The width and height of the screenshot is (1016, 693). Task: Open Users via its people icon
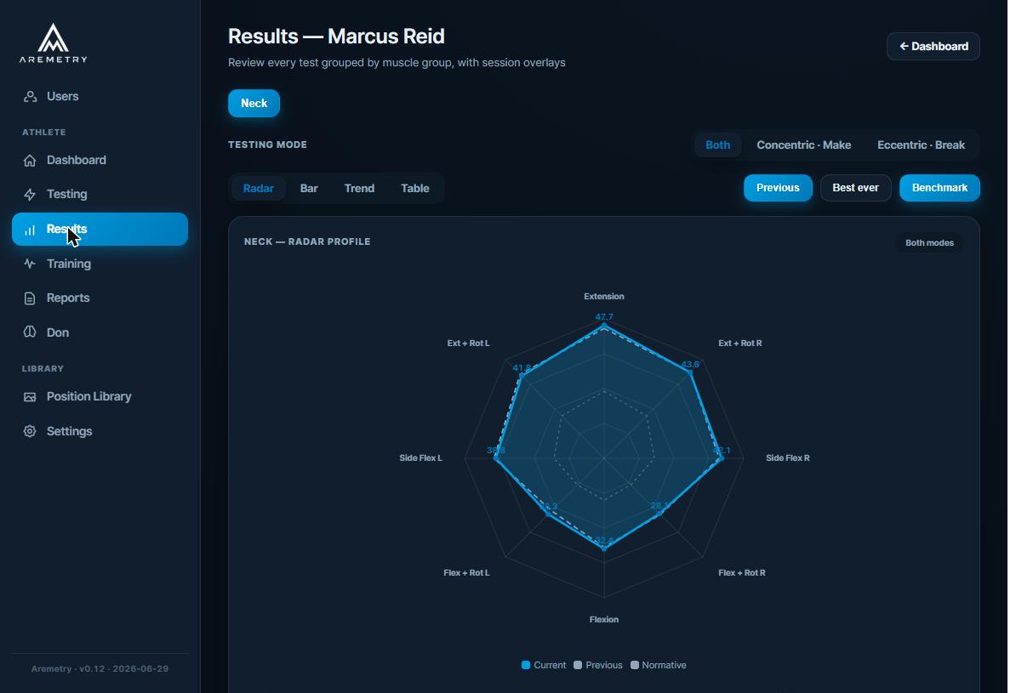click(x=30, y=96)
